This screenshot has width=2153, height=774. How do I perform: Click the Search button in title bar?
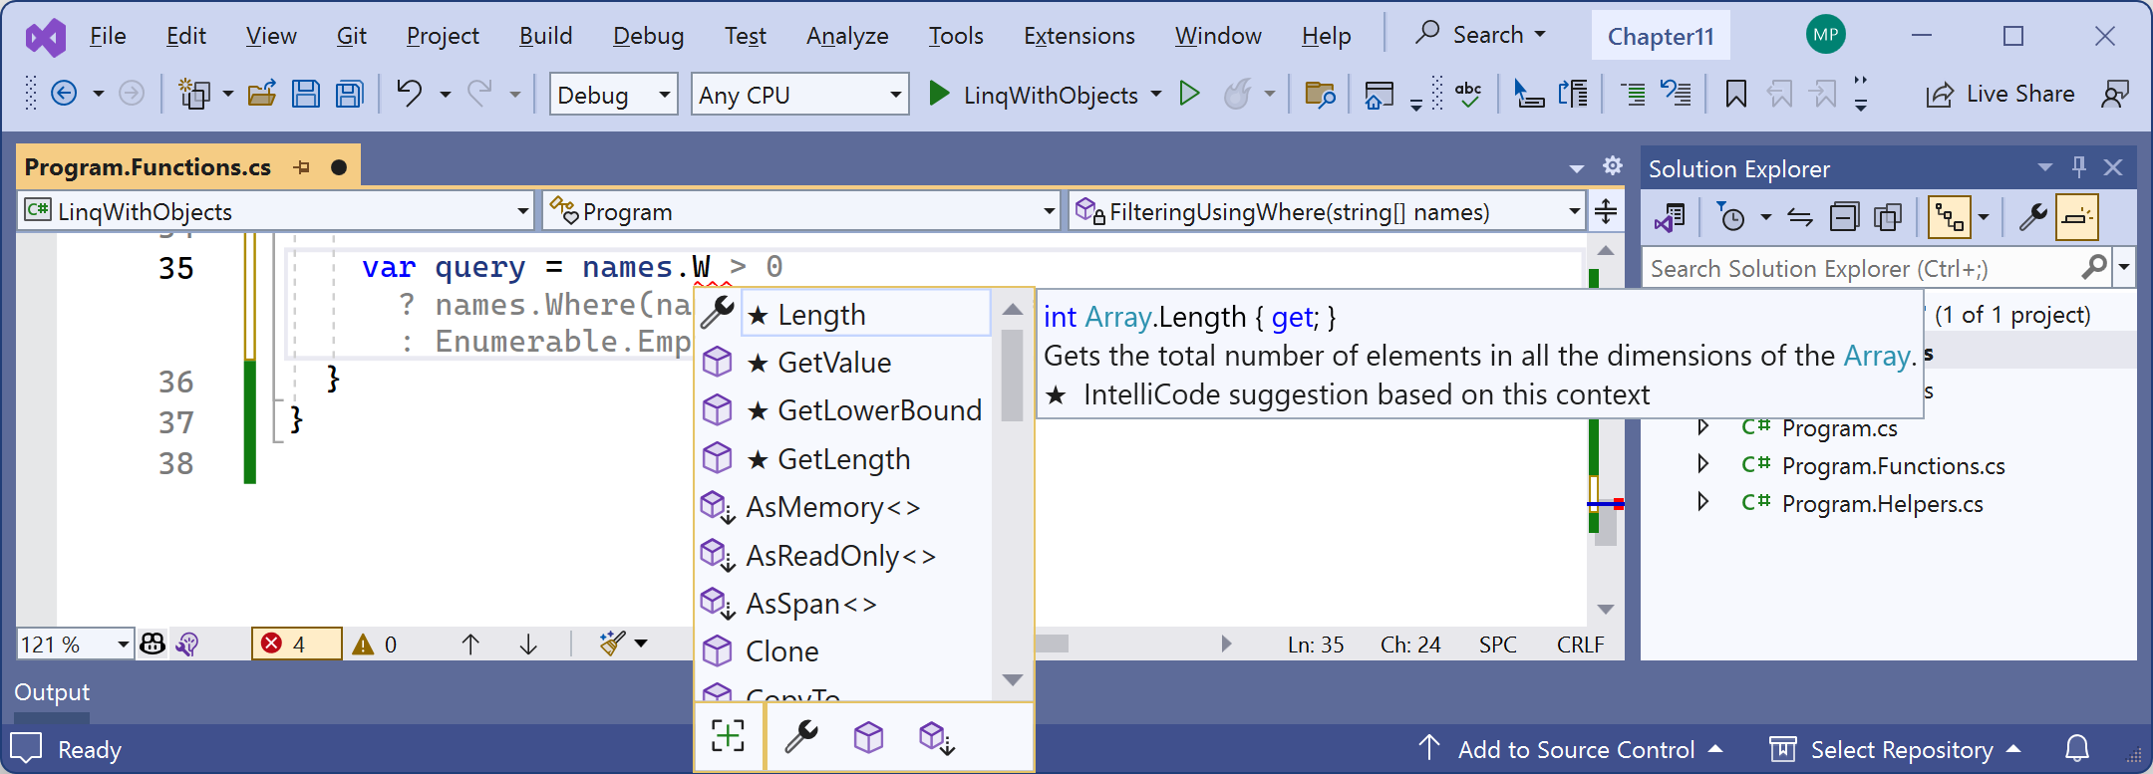pos(1481,35)
